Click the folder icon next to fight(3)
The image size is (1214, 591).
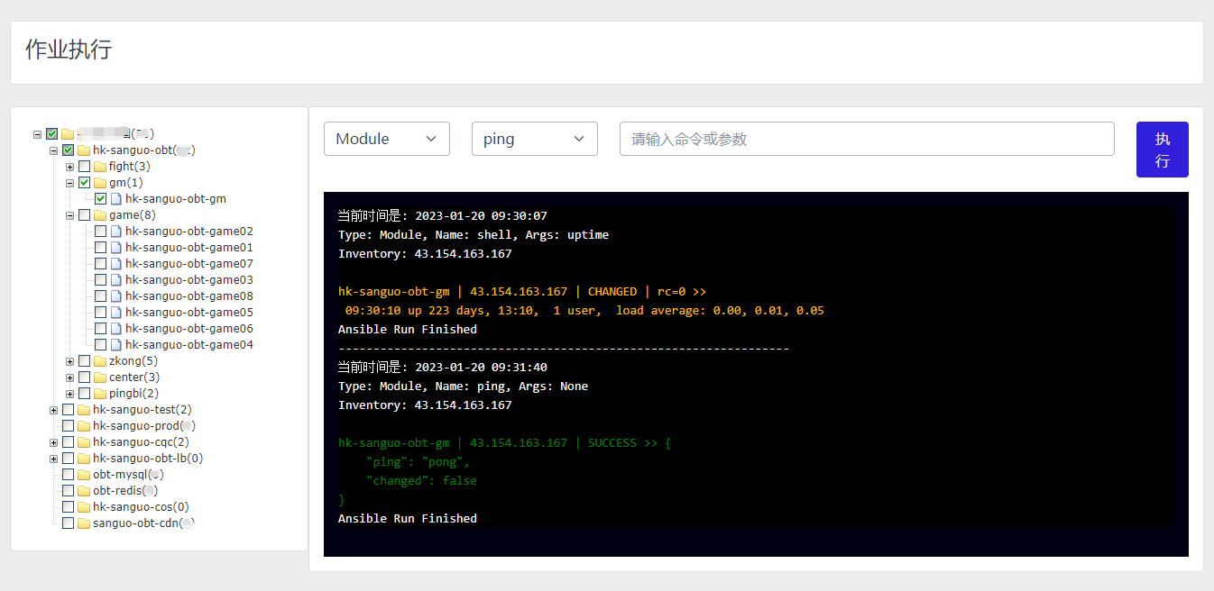click(x=100, y=167)
